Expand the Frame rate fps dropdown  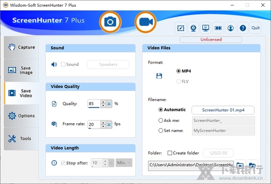(109, 124)
